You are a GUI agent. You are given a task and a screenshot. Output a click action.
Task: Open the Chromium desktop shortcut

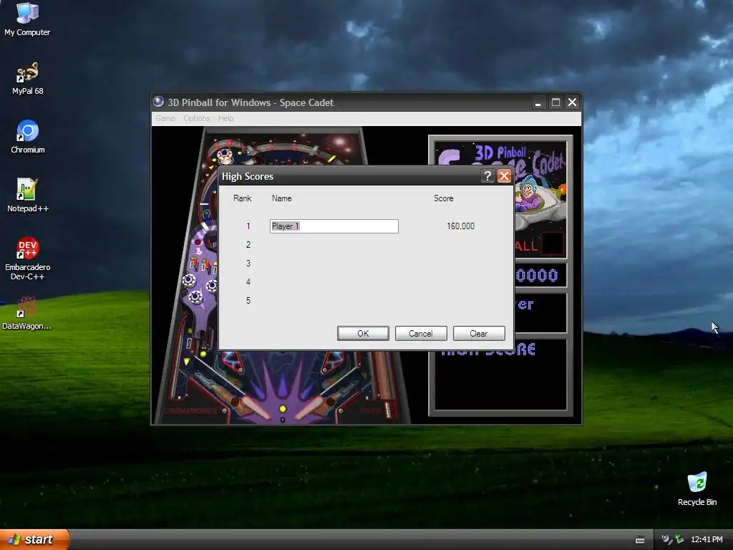27,137
